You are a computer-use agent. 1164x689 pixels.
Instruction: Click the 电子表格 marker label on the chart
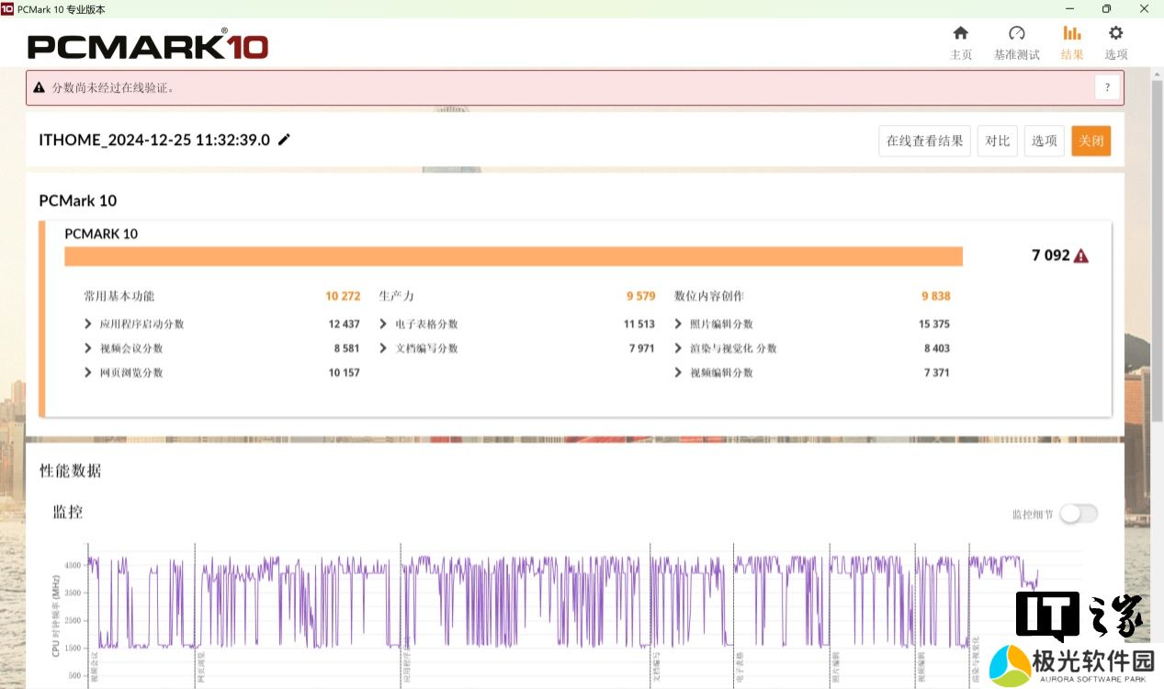pyautogui.click(x=740, y=669)
